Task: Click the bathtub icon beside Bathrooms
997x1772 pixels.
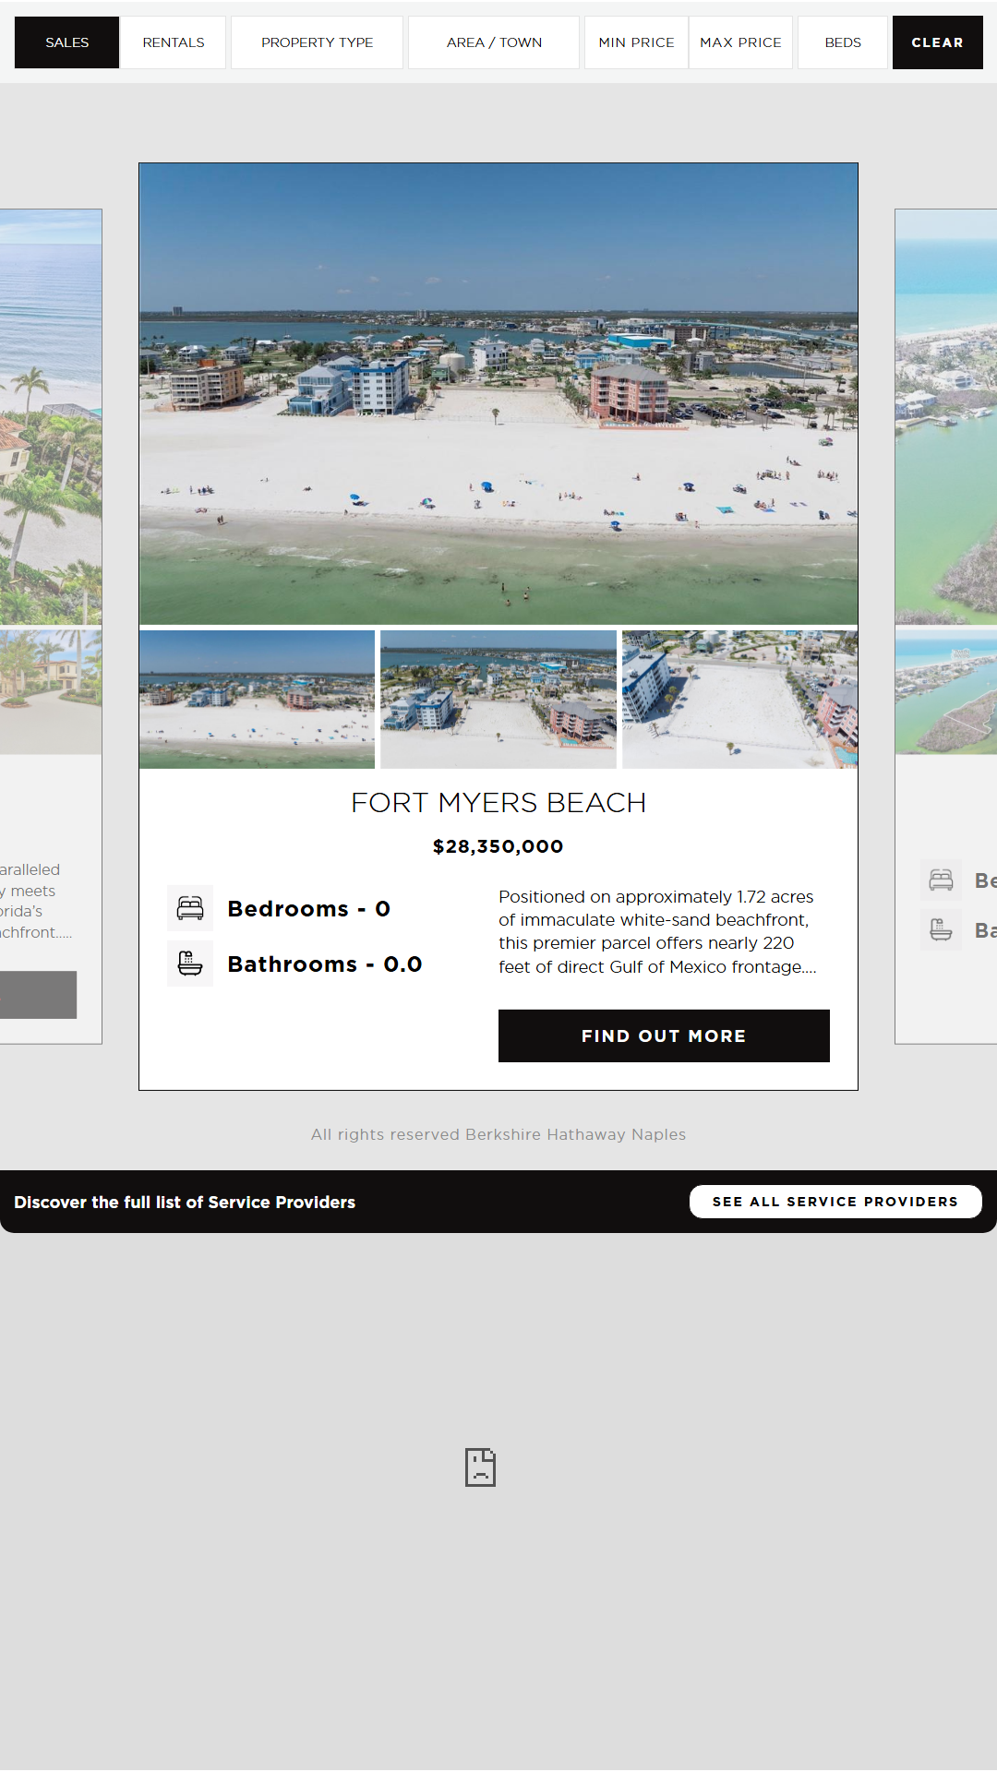Action: coord(190,964)
